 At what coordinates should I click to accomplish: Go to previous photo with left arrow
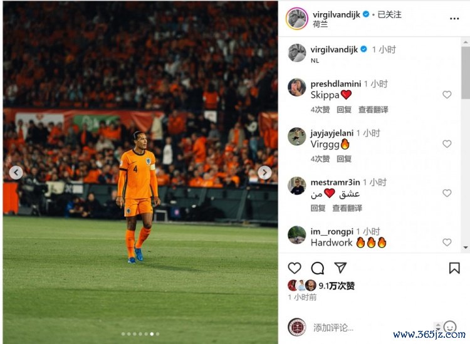click(x=16, y=172)
